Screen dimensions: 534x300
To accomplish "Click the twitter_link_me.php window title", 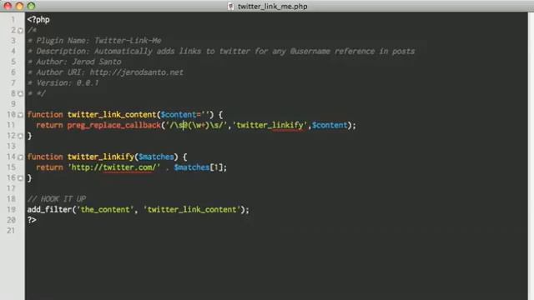I will [x=273, y=7].
